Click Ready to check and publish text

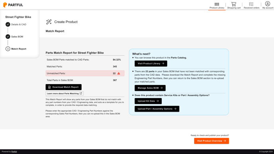click(210, 135)
